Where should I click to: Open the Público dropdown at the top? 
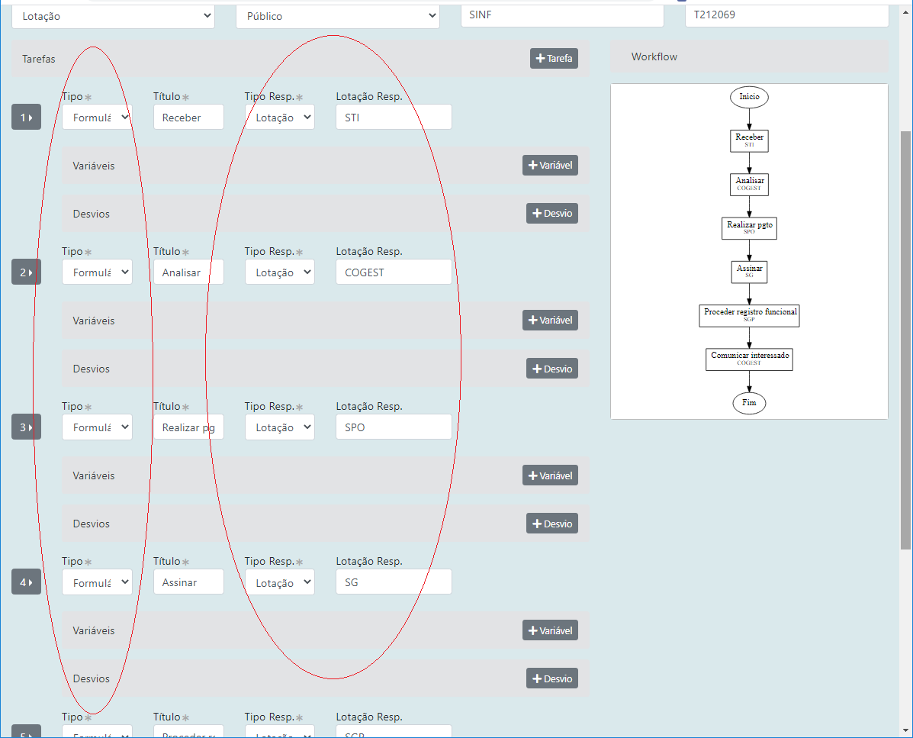pos(337,16)
